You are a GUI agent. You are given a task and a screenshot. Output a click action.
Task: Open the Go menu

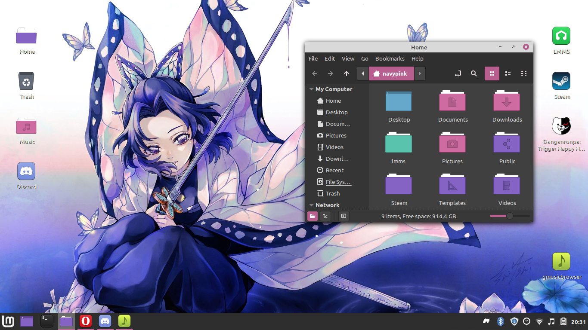365,58
